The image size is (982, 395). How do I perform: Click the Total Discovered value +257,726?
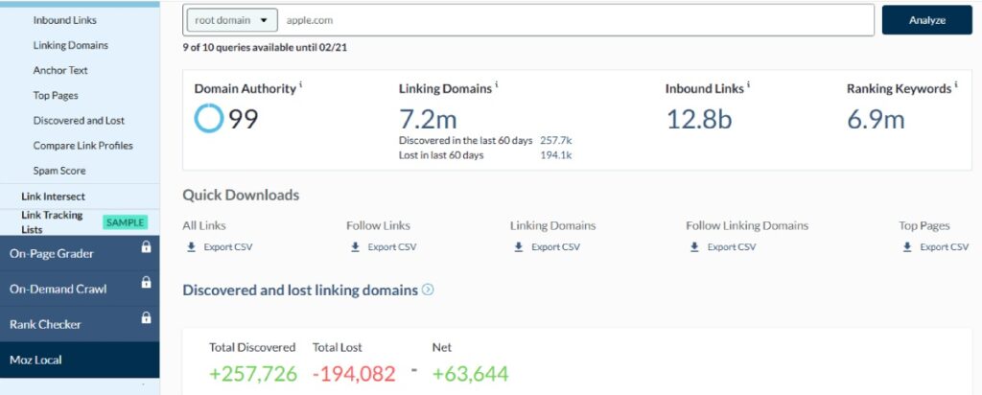(x=253, y=374)
